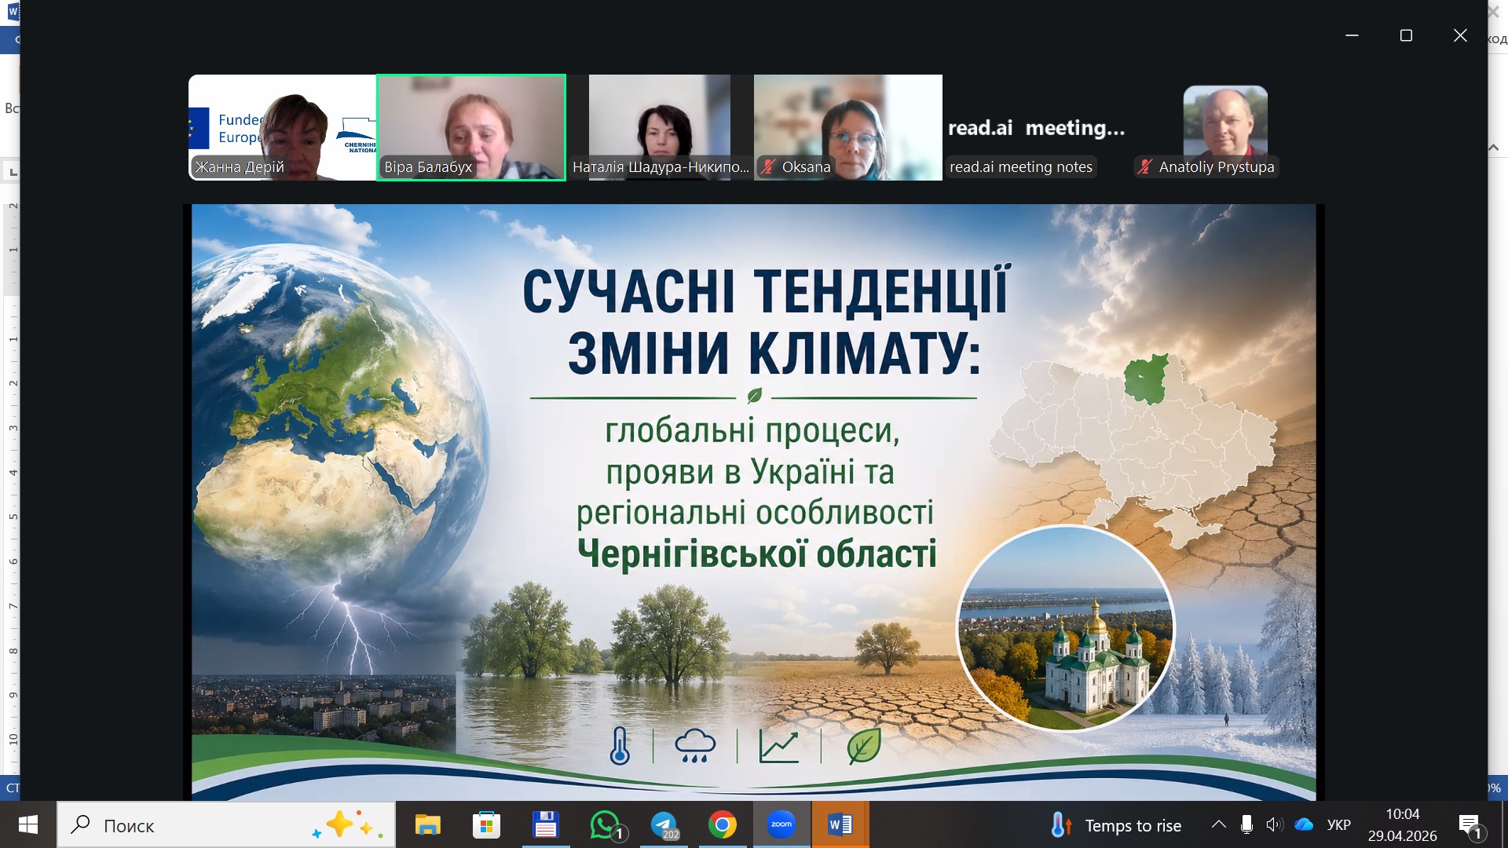Switch keyboard language УКР indicator

[1338, 825]
